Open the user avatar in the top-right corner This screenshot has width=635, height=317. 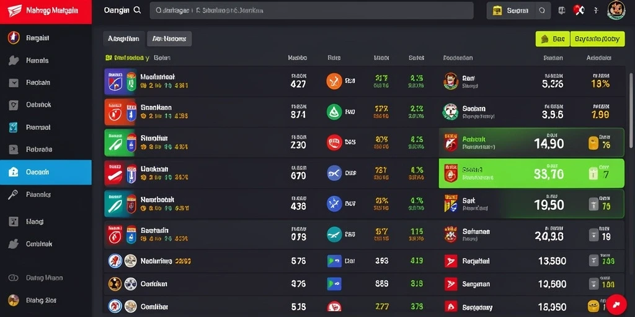[x=616, y=10]
